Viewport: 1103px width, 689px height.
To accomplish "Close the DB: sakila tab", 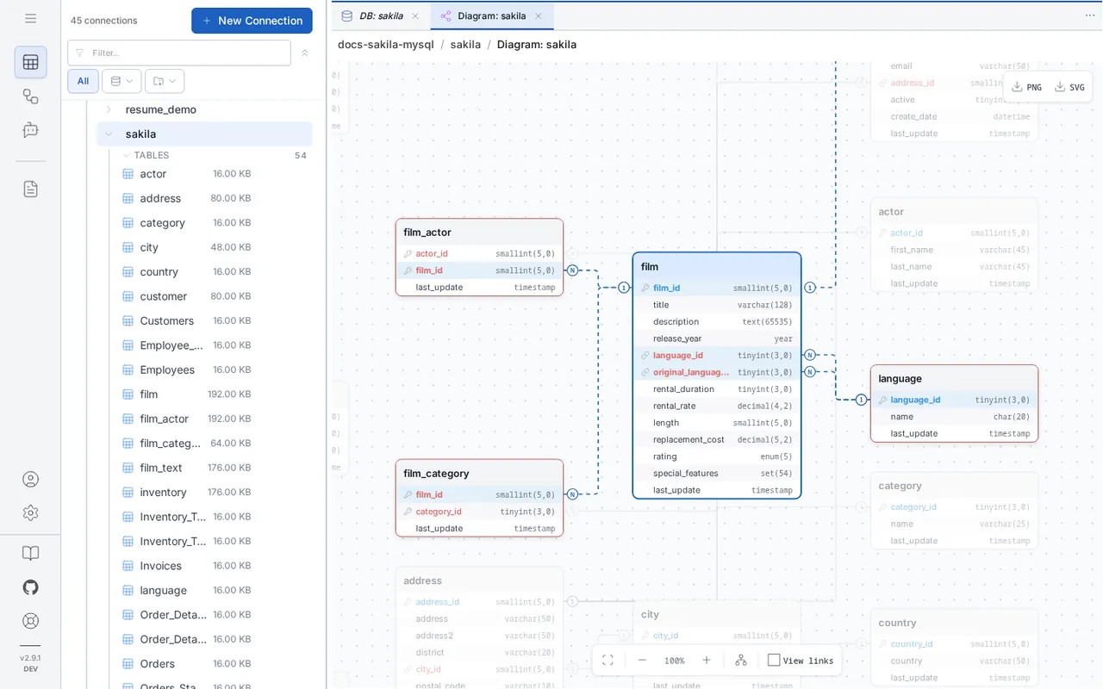I will pyautogui.click(x=415, y=16).
